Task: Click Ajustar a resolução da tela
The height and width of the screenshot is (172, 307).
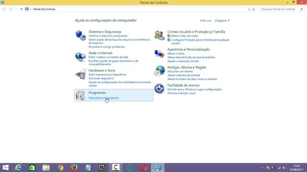Action: 183,61
